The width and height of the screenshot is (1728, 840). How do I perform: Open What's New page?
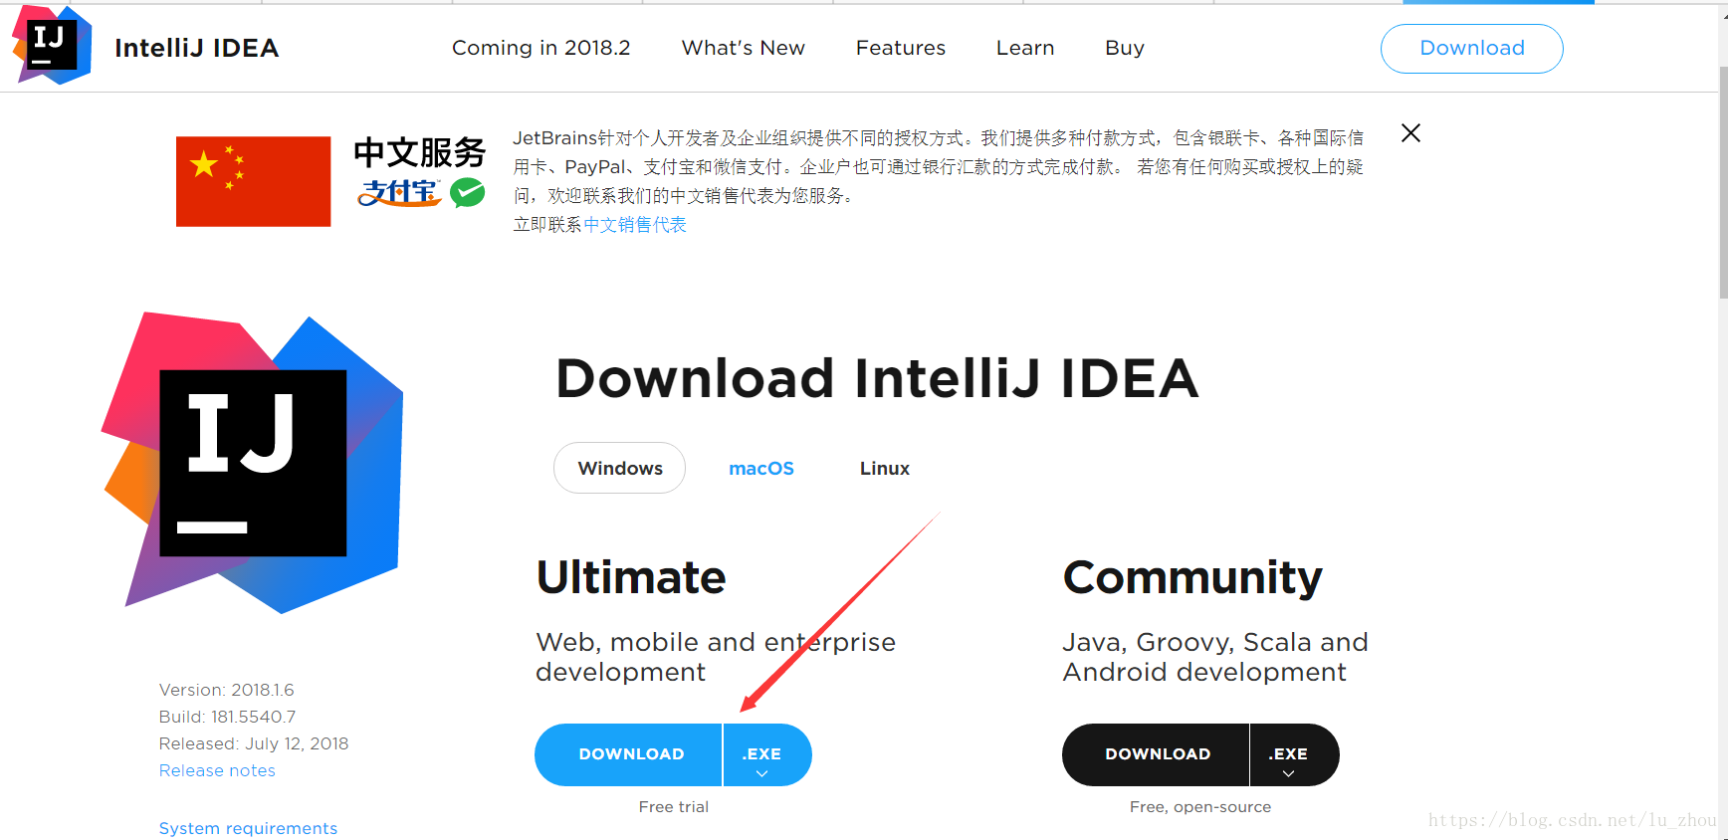click(743, 48)
